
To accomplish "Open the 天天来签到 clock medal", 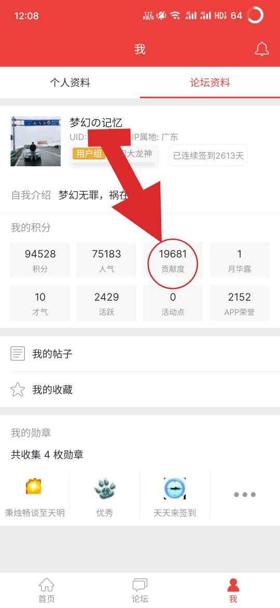I will [x=175, y=488].
